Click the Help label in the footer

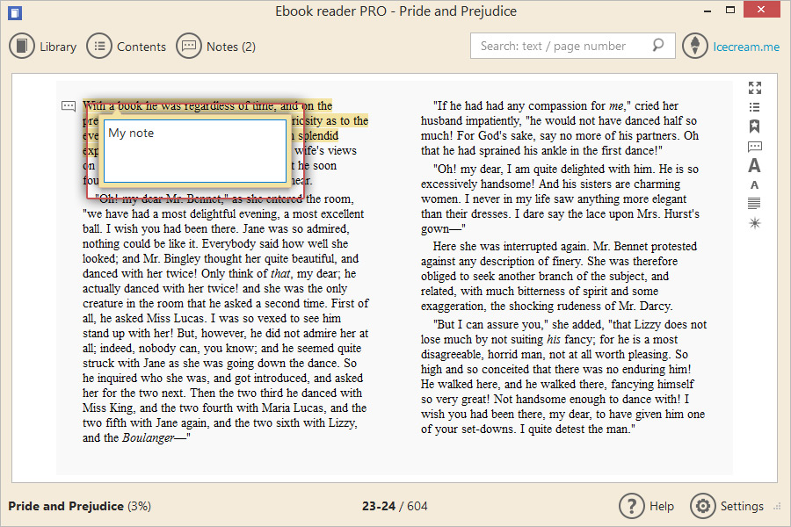pos(662,506)
